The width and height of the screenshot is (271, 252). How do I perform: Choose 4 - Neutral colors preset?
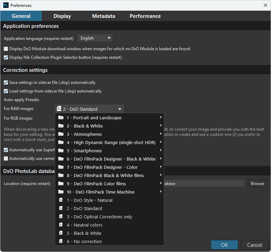pyautogui.click(x=109, y=225)
